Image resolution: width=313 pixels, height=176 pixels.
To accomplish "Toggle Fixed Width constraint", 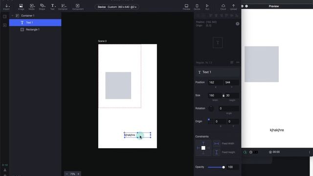I will pyautogui.click(x=216, y=143).
